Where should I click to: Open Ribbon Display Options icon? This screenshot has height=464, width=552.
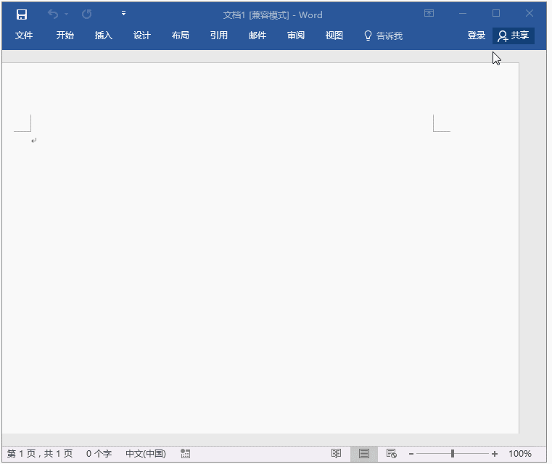pos(429,13)
